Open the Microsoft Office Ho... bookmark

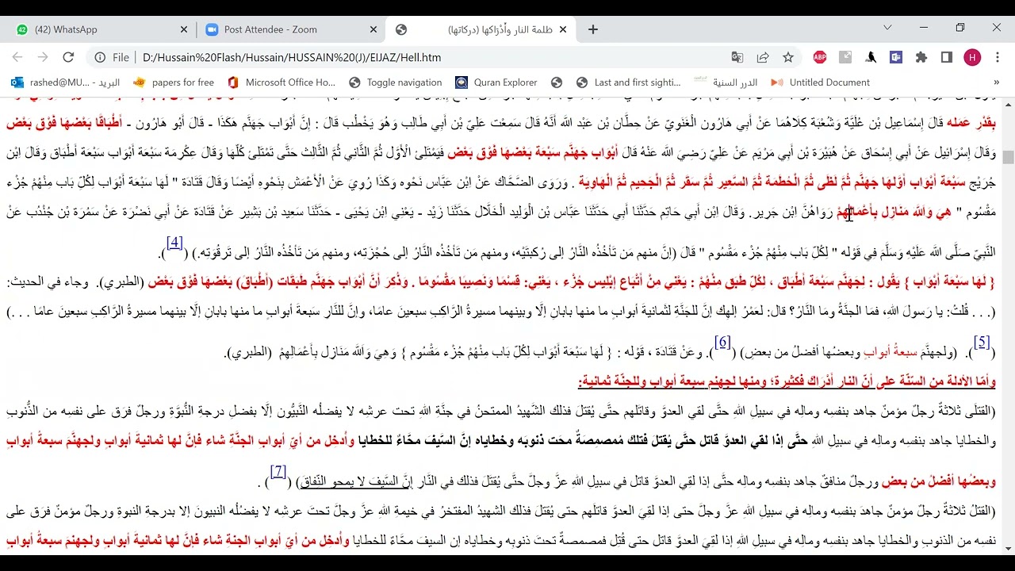(x=282, y=82)
